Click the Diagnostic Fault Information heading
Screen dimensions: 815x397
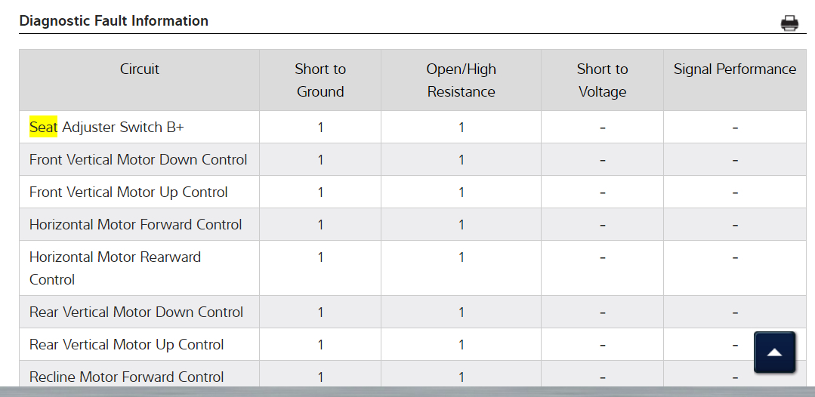point(114,21)
